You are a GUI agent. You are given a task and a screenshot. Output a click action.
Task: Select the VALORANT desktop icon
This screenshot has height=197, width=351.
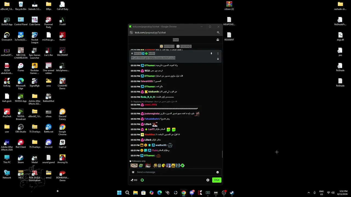click(63, 52)
